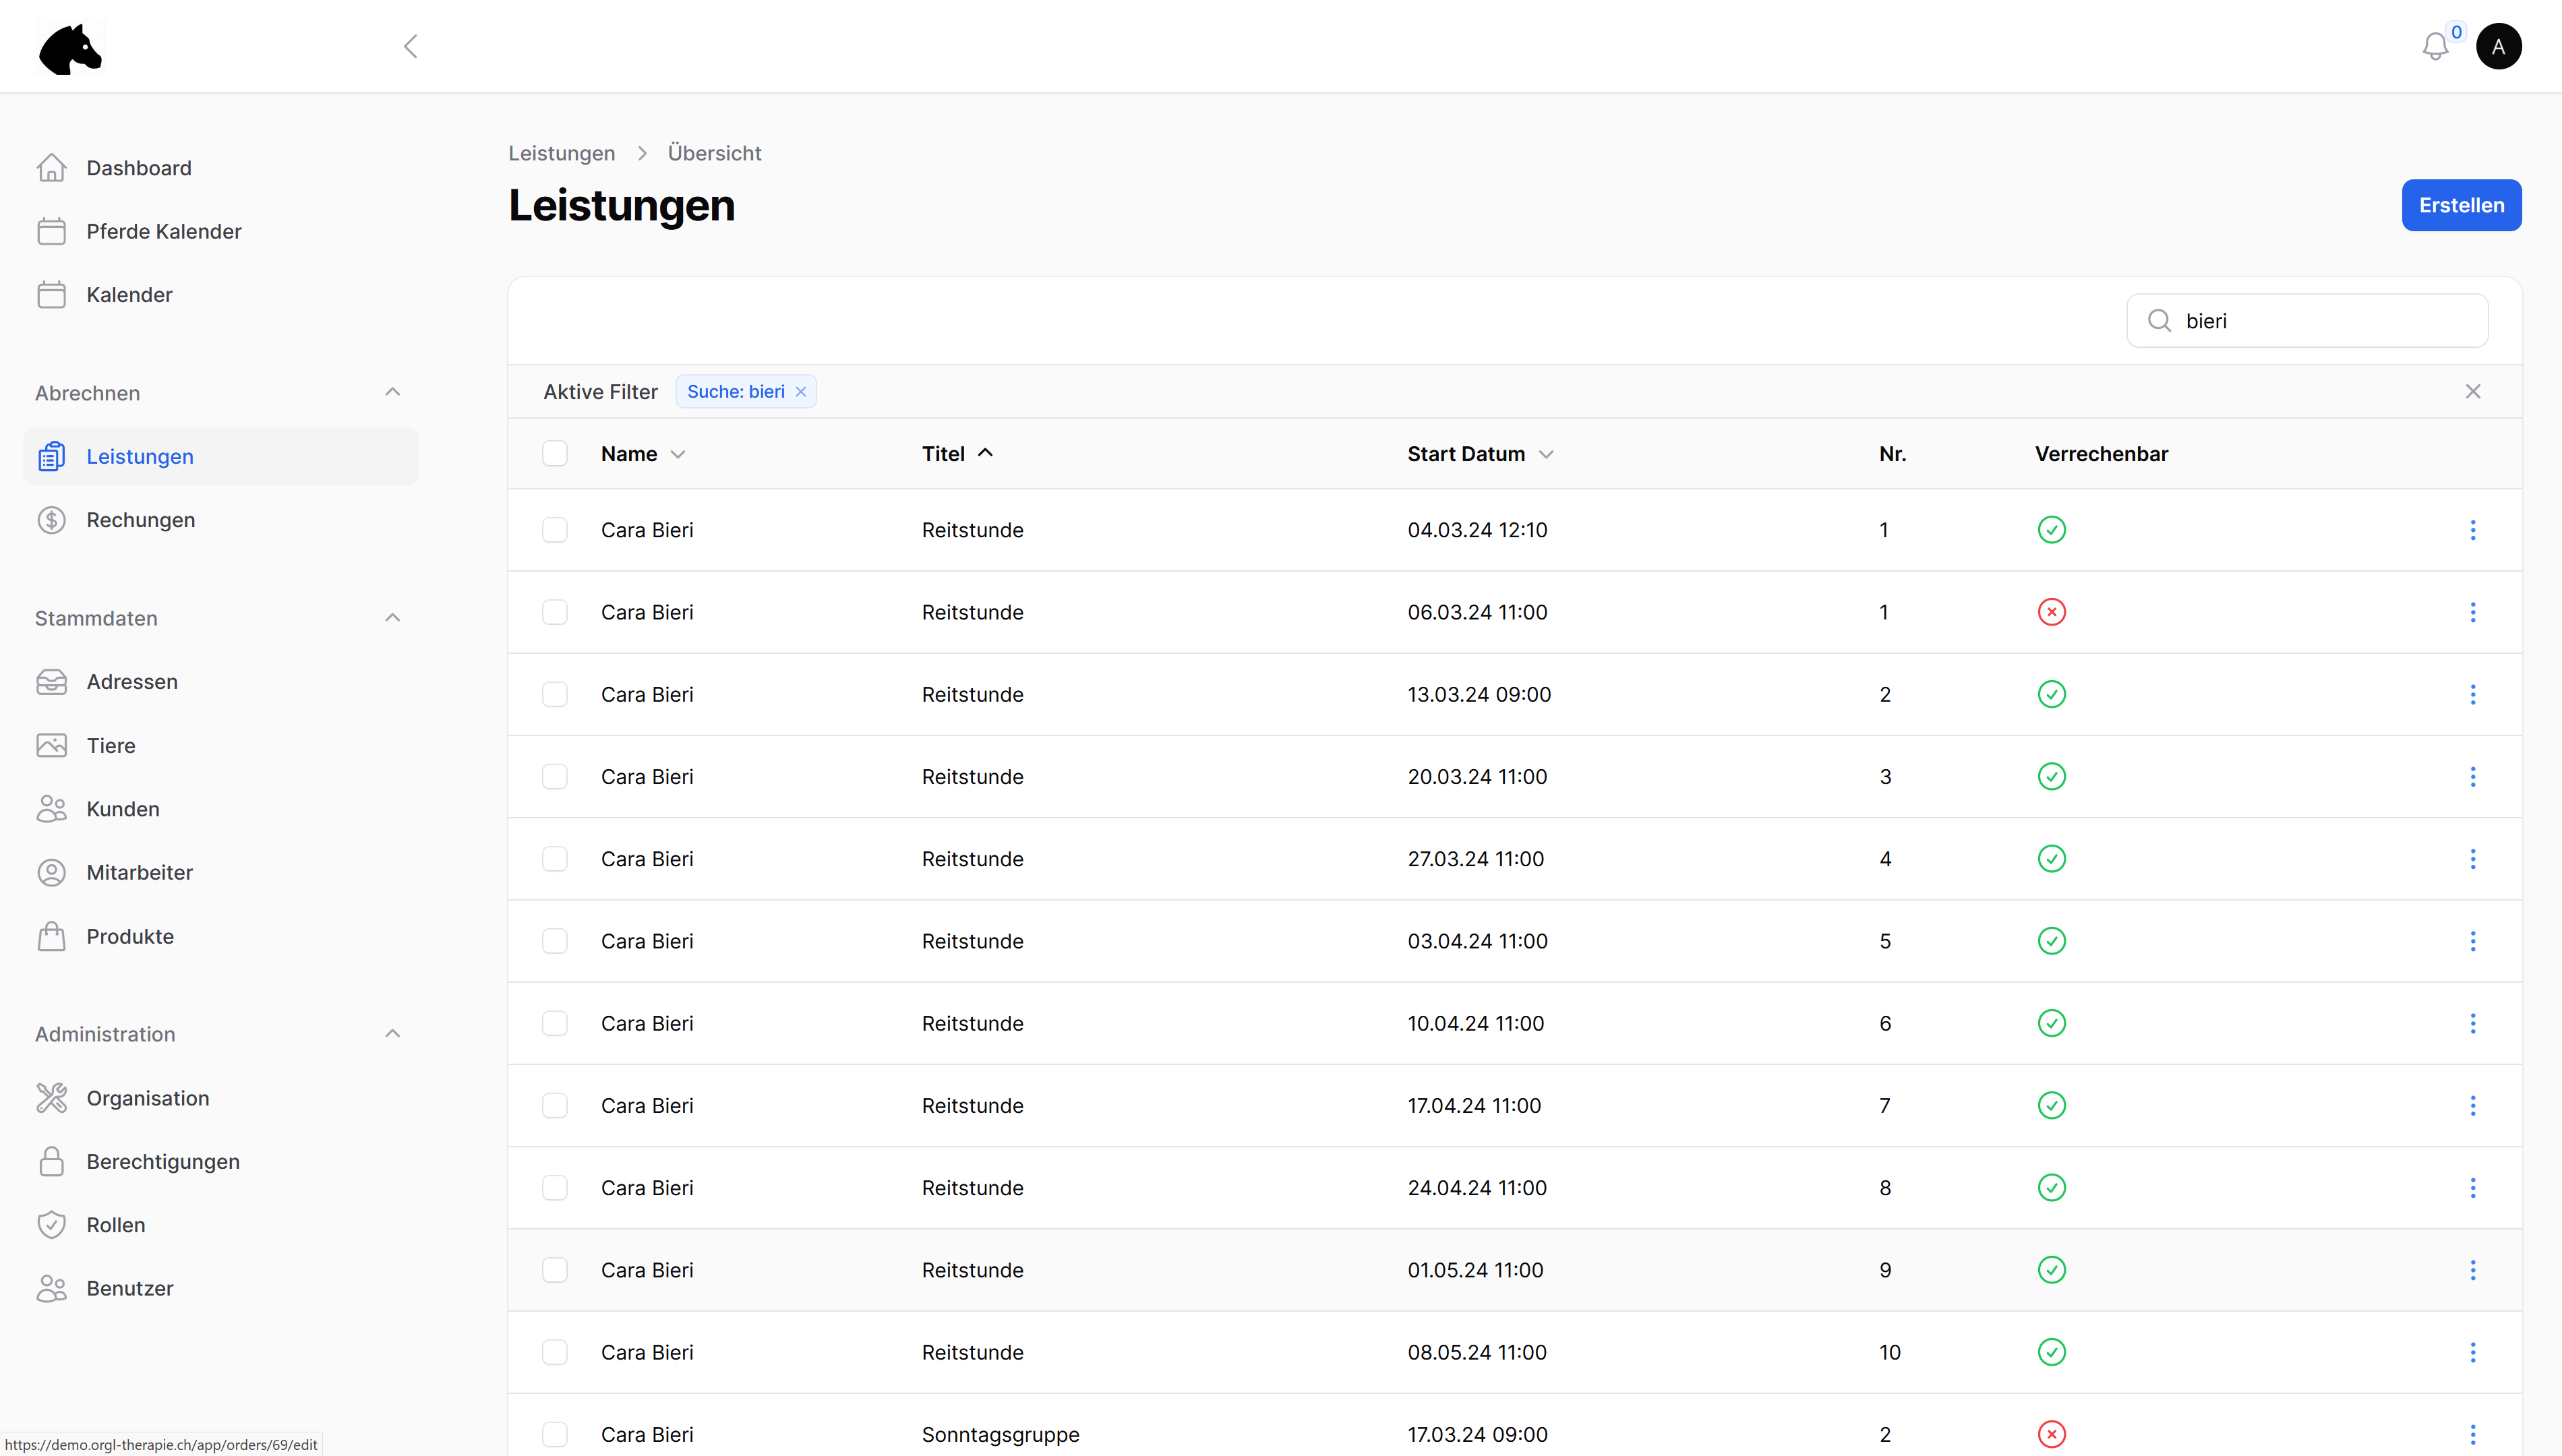Select the row dated 01.05.24 11:00
Screen dimensions: 2562x1456
[x=554, y=1270]
